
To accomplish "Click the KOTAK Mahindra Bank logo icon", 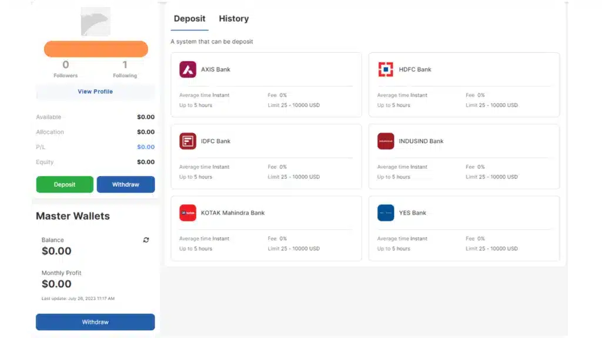I will (x=188, y=212).
